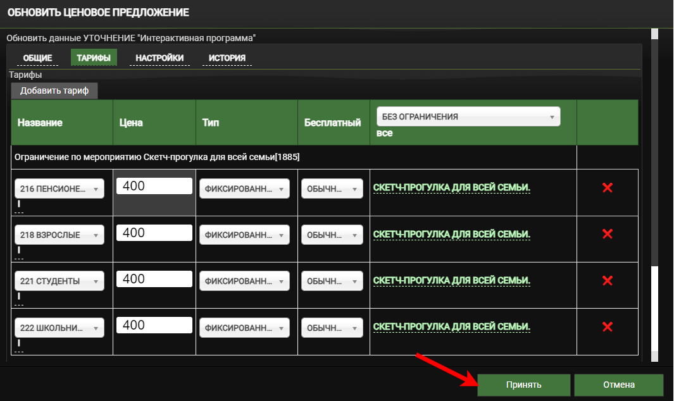Click price field for 216 Пенсионеры

(154, 186)
